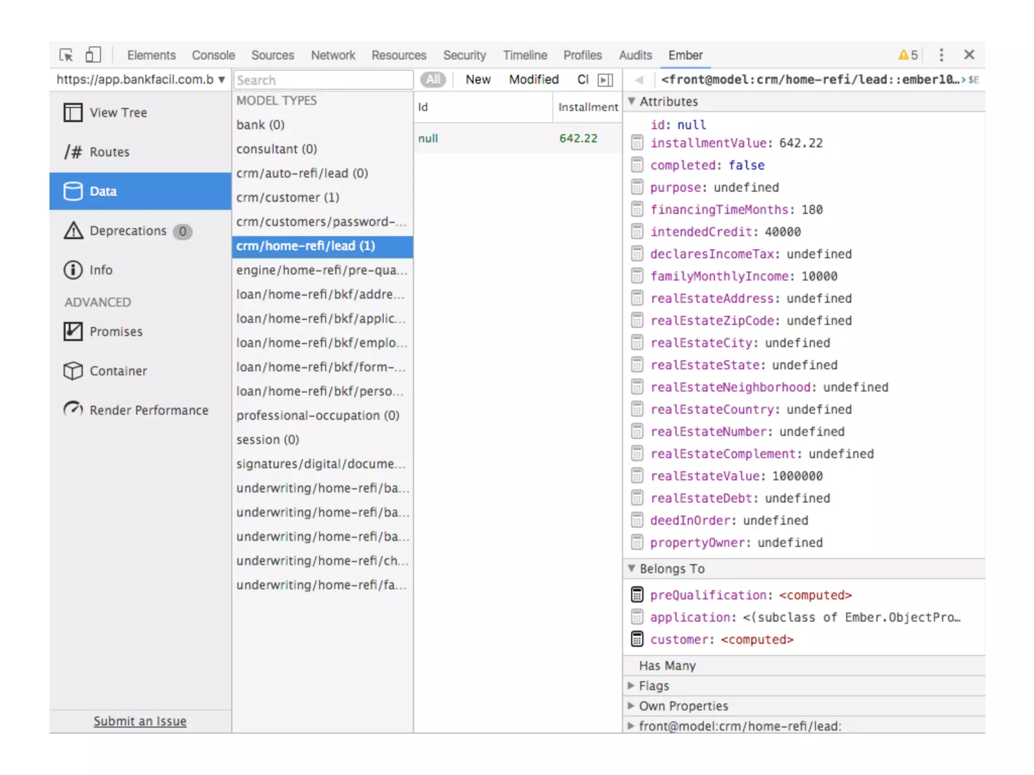The width and height of the screenshot is (1034, 775).
Task: Click the Submit an Issue link
Action: tap(140, 722)
